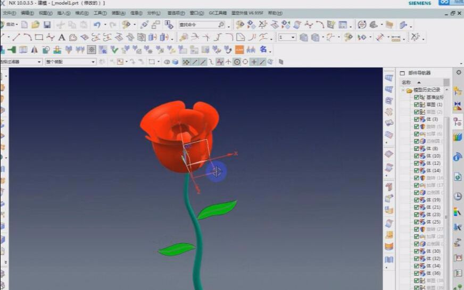
Task: Open the 插入(S) menu
Action: (64, 13)
